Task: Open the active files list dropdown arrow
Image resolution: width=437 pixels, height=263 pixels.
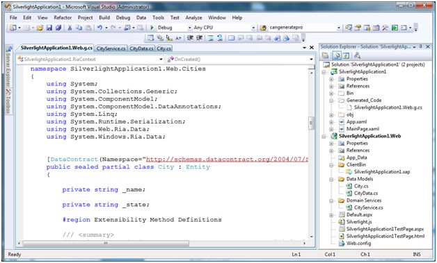Action: (x=304, y=48)
